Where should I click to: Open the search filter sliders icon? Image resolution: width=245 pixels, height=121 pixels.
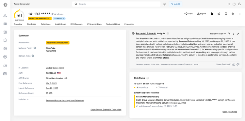pos(165,4)
